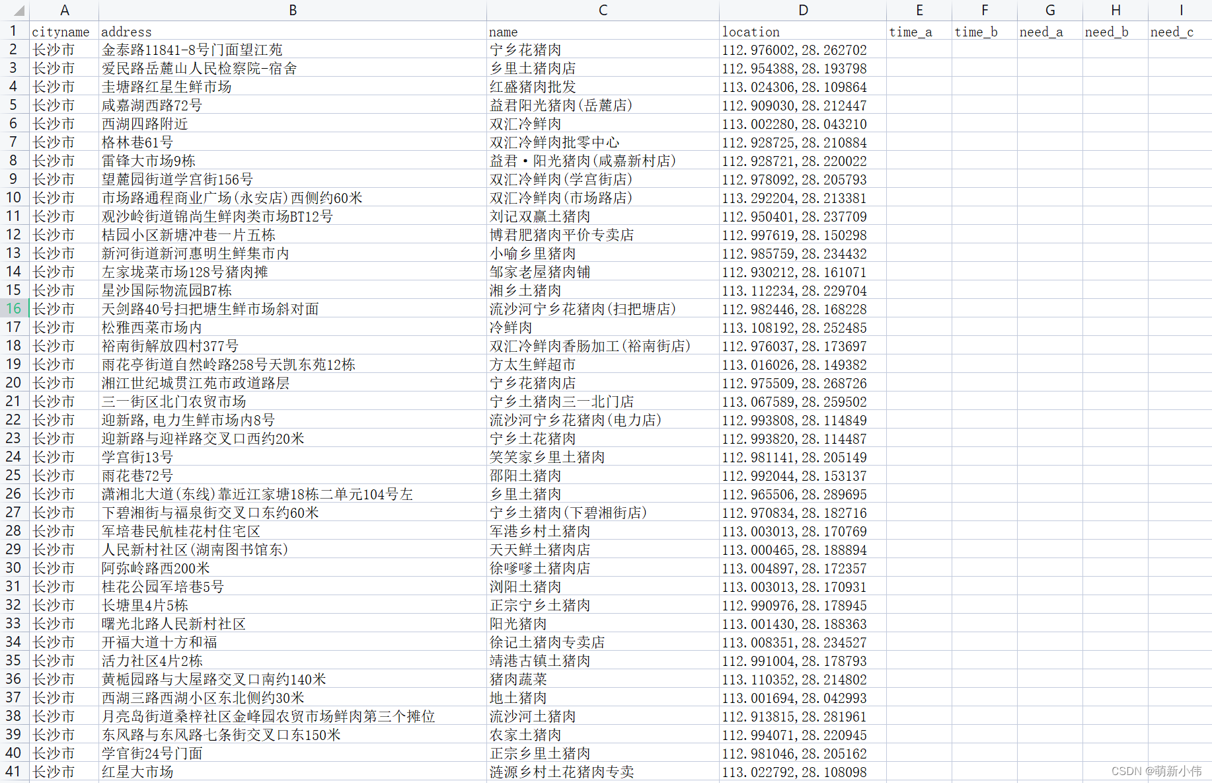Click the 'cityname' header cell

[x=64, y=31]
